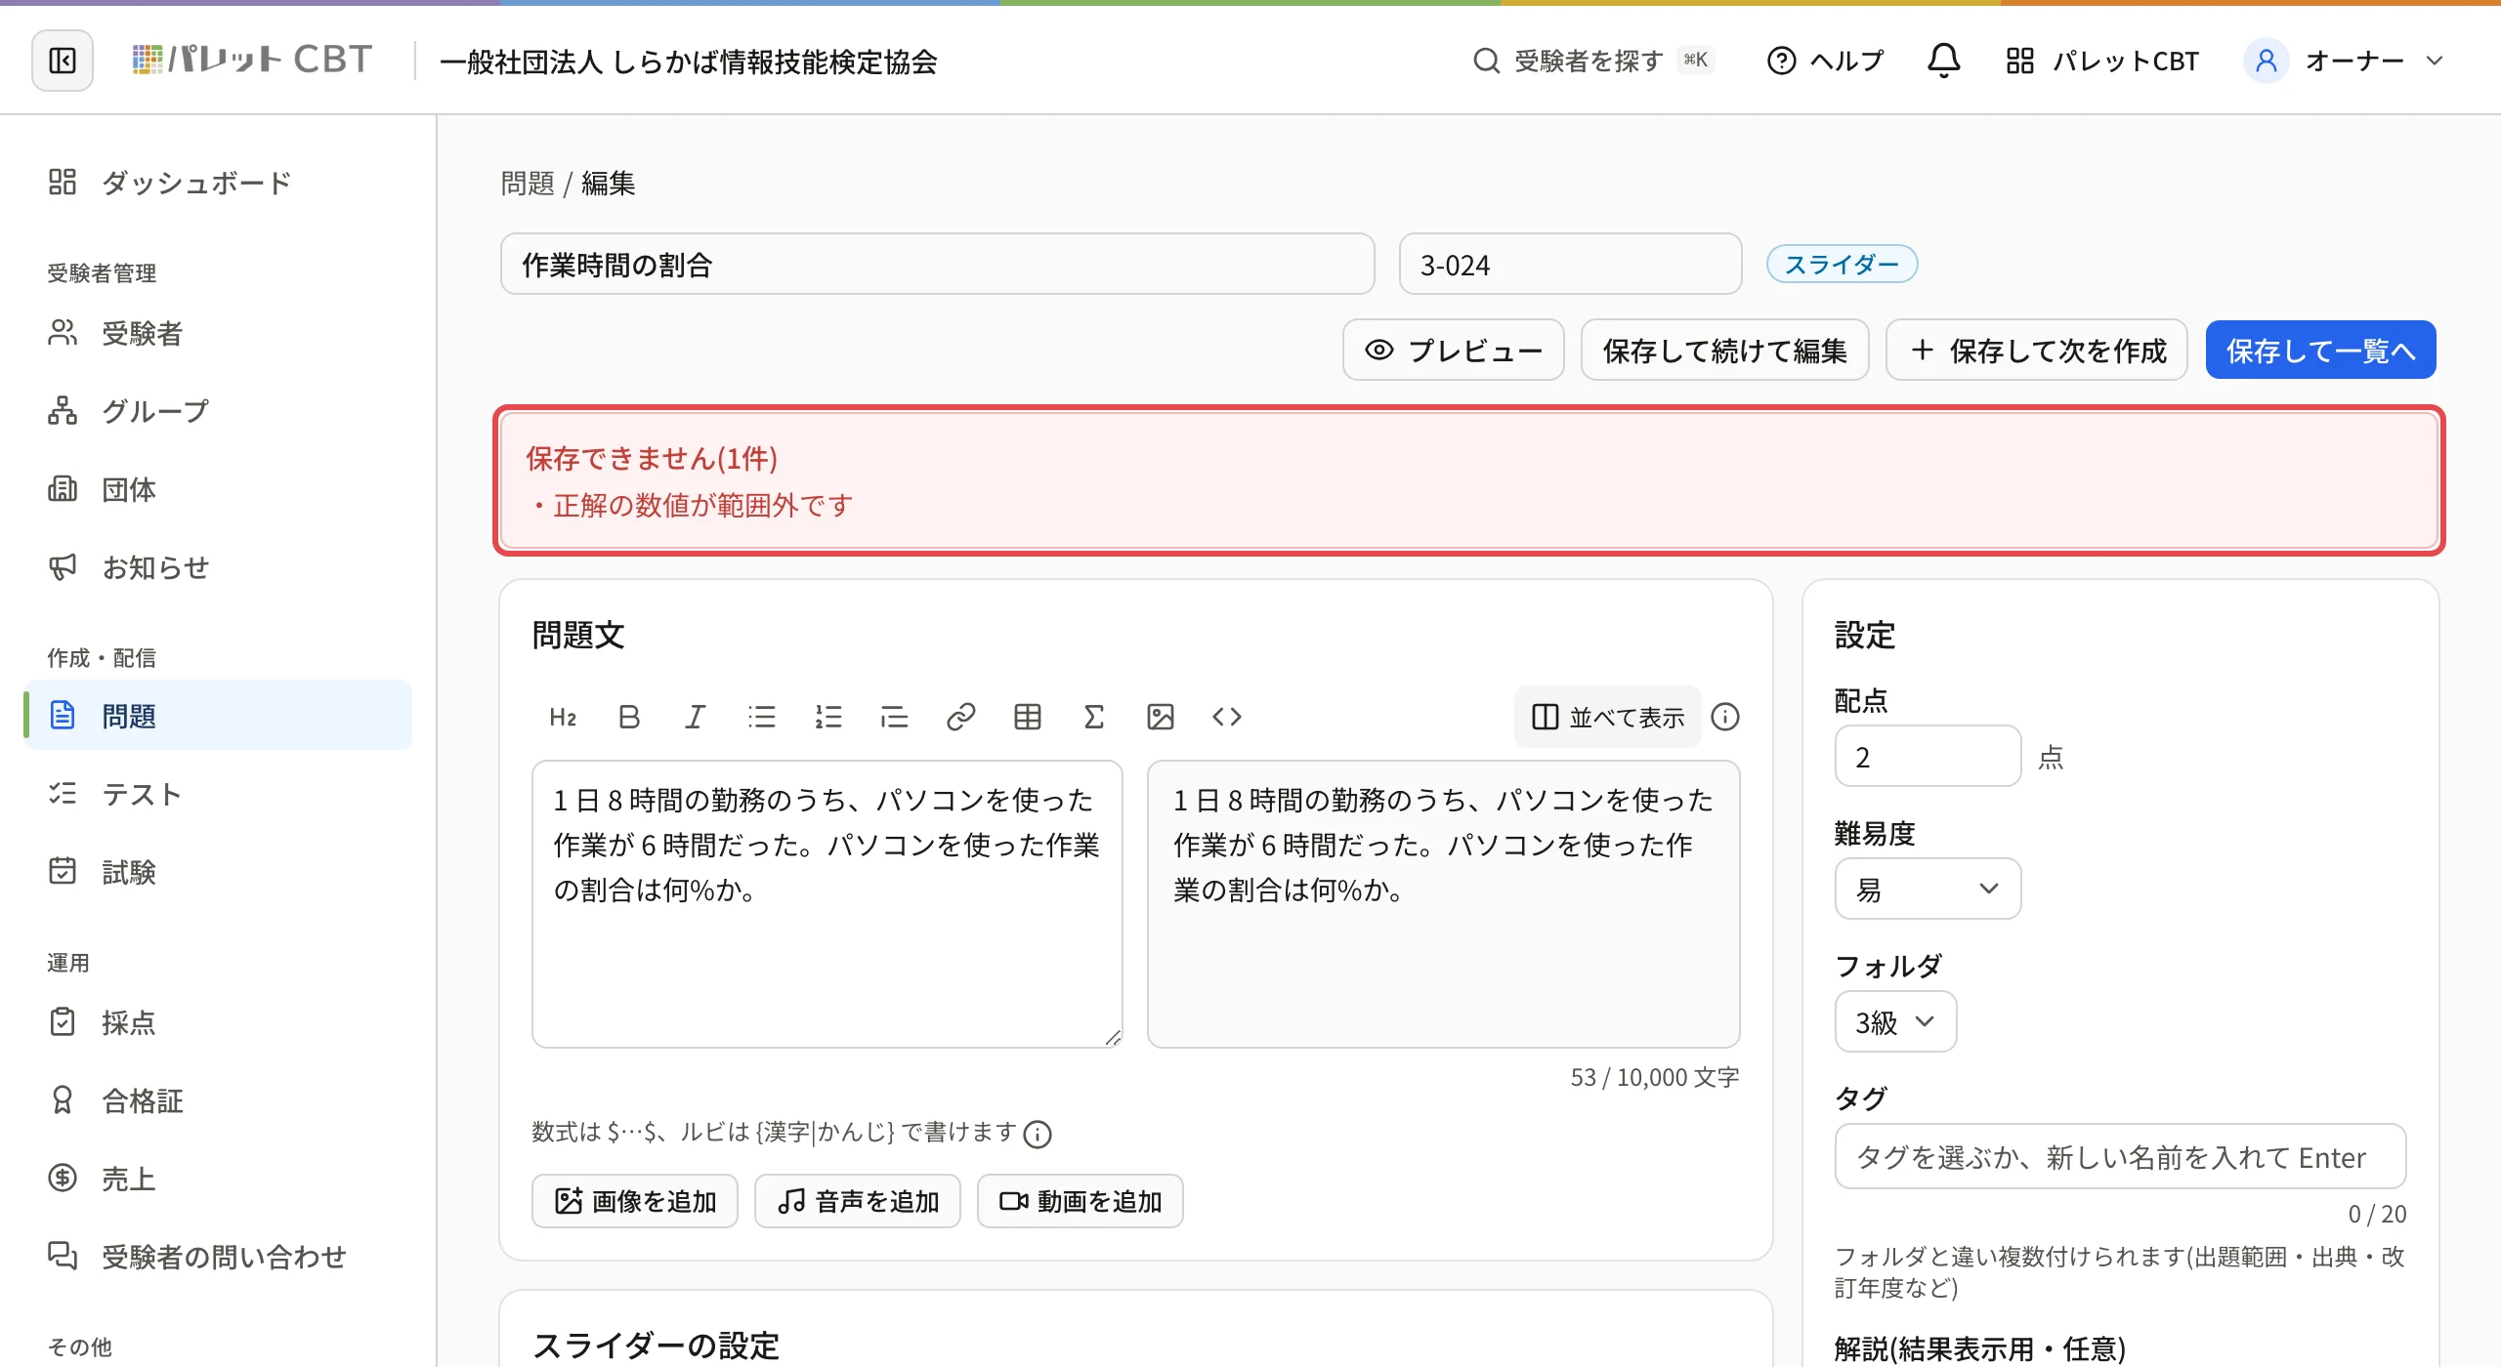Click 保存して続けて編集
The image size is (2501, 1367).
[x=1725, y=350]
